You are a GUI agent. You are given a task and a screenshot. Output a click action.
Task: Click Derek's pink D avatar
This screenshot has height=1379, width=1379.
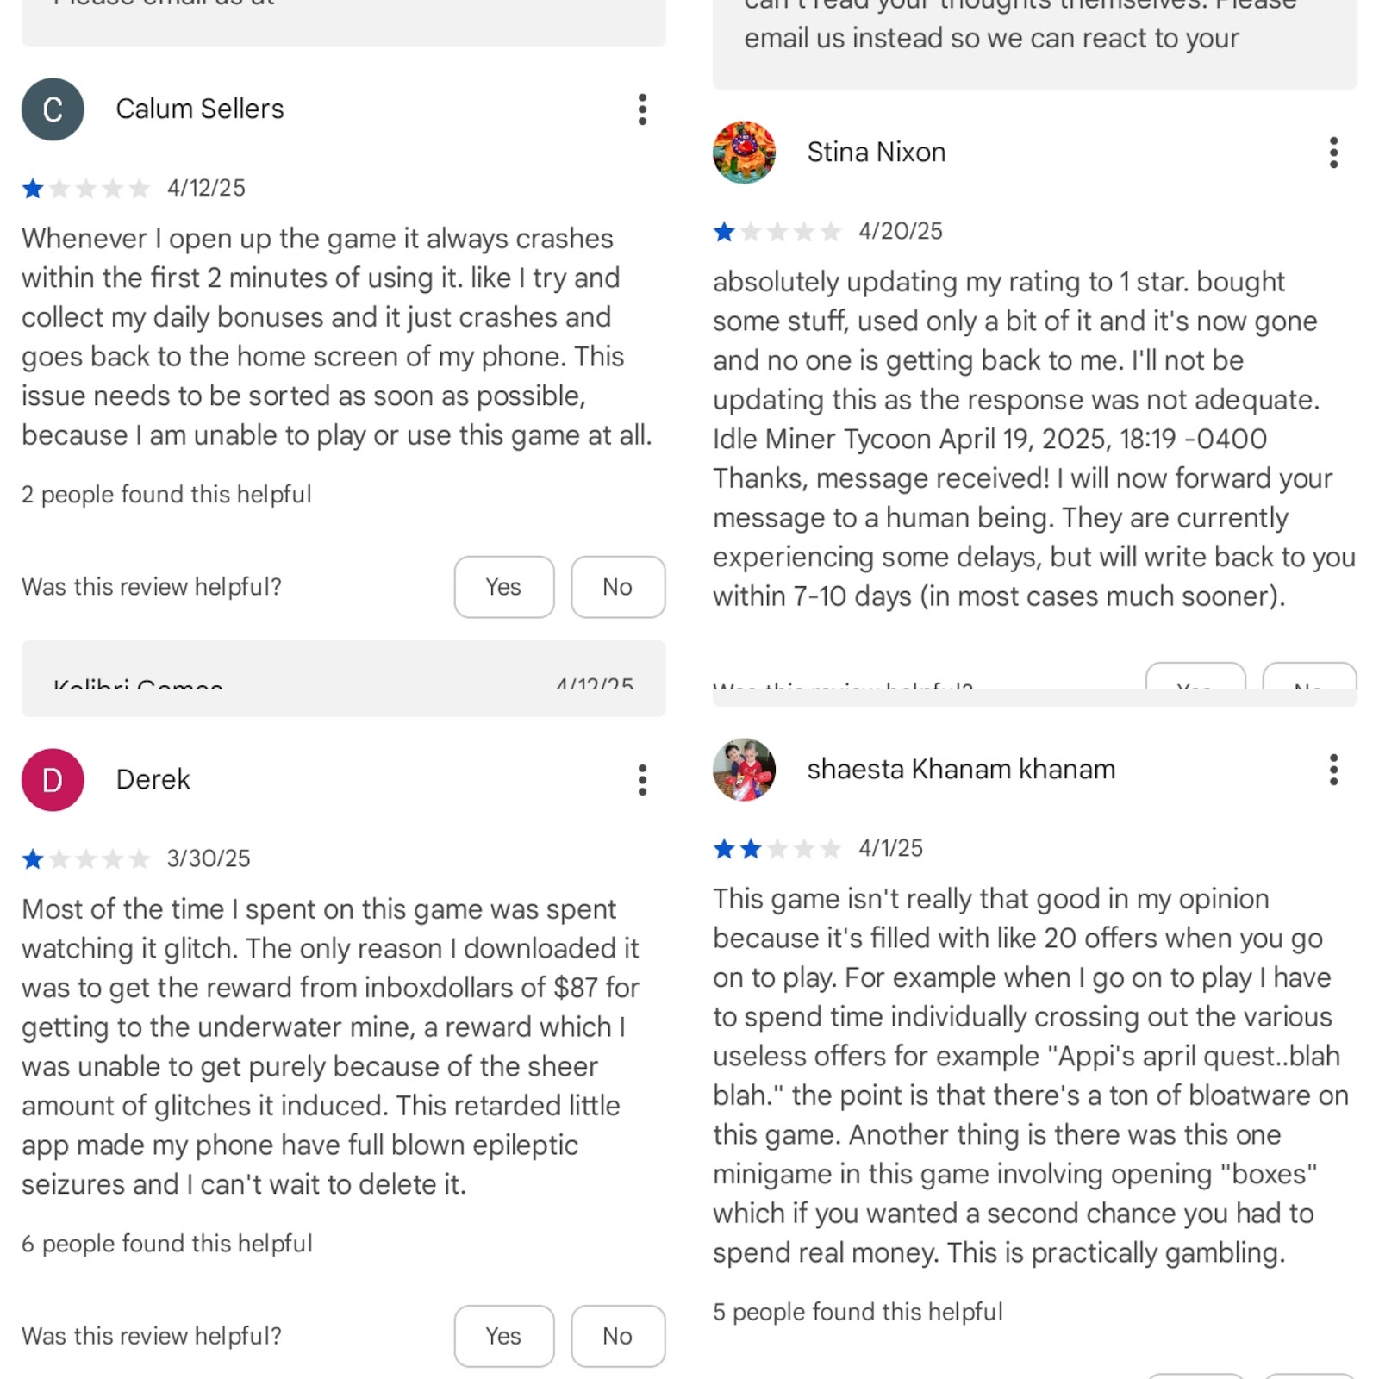[x=53, y=780]
